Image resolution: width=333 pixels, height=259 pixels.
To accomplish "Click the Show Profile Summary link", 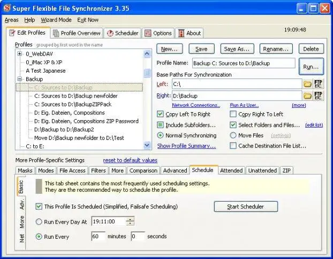I will (186, 146).
